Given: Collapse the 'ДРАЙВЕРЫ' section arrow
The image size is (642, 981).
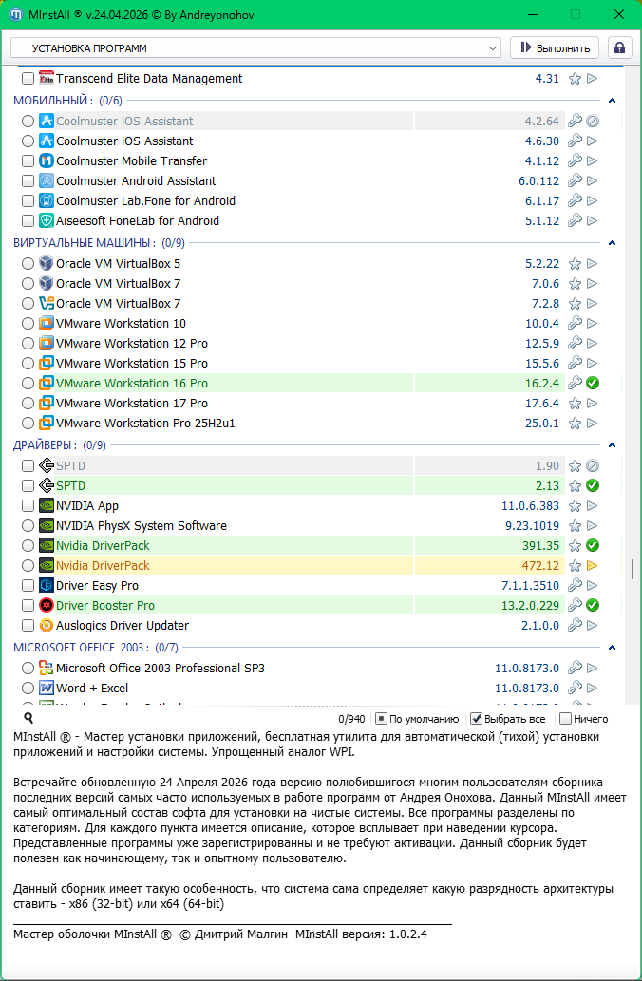Looking at the screenshot, I should (x=612, y=445).
